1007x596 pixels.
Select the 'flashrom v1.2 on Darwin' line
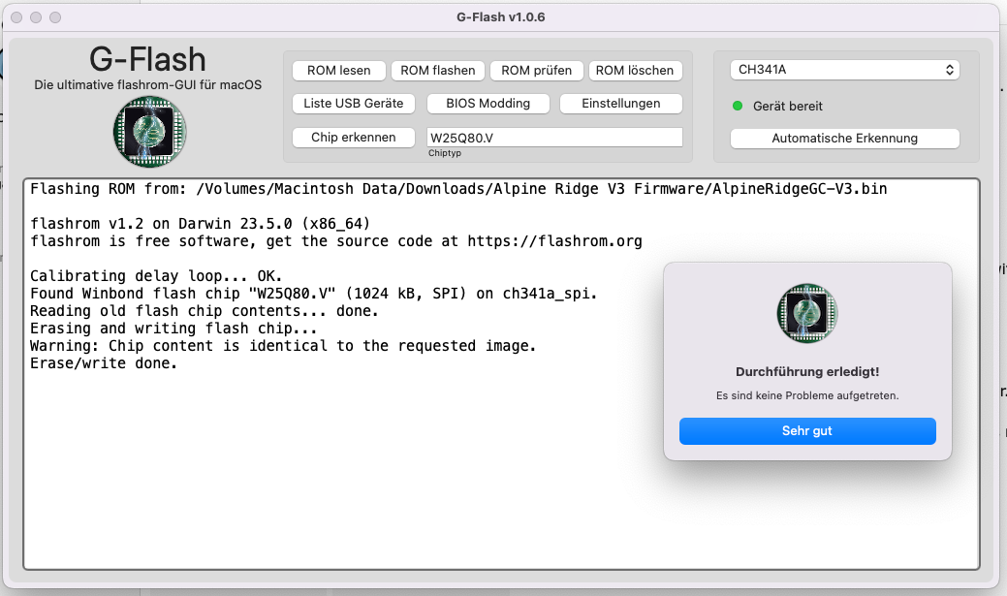tap(200, 224)
